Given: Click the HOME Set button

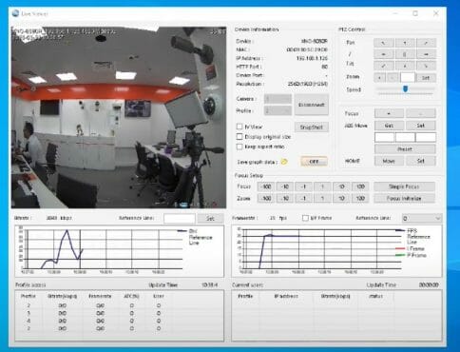Looking at the screenshot, I should (421, 161).
